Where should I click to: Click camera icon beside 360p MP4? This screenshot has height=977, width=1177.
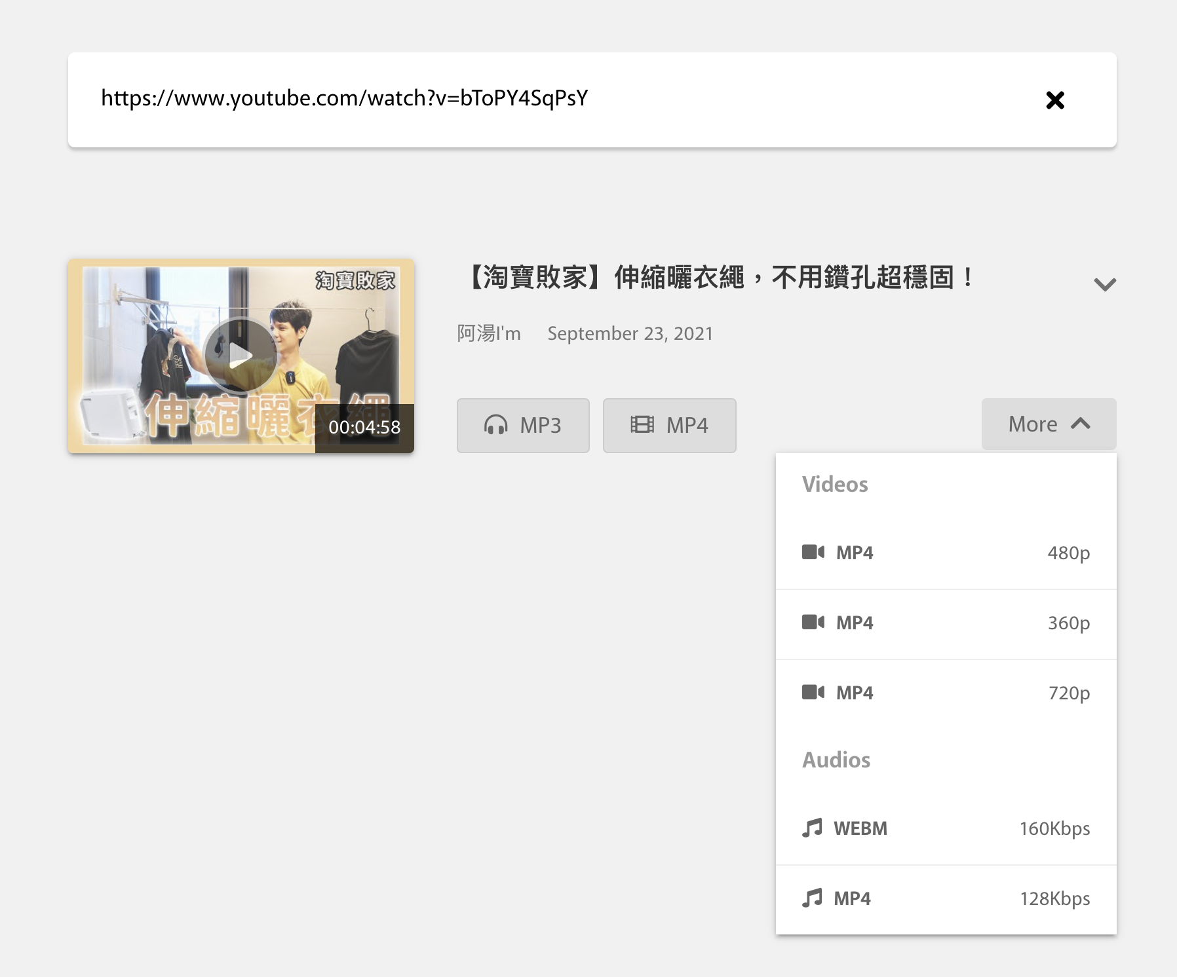813,622
